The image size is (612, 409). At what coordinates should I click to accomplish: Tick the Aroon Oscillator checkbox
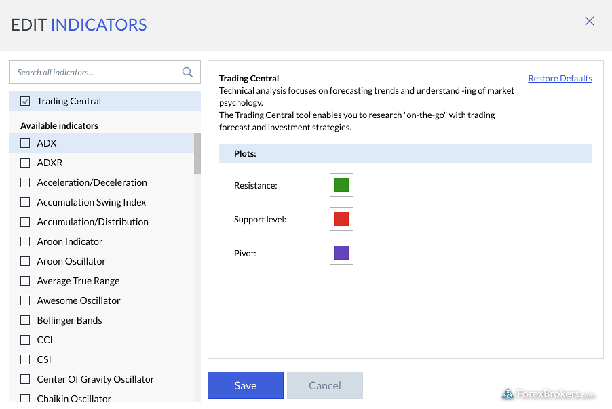(25, 261)
